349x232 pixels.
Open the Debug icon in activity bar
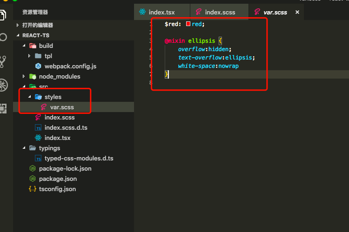point(3,85)
